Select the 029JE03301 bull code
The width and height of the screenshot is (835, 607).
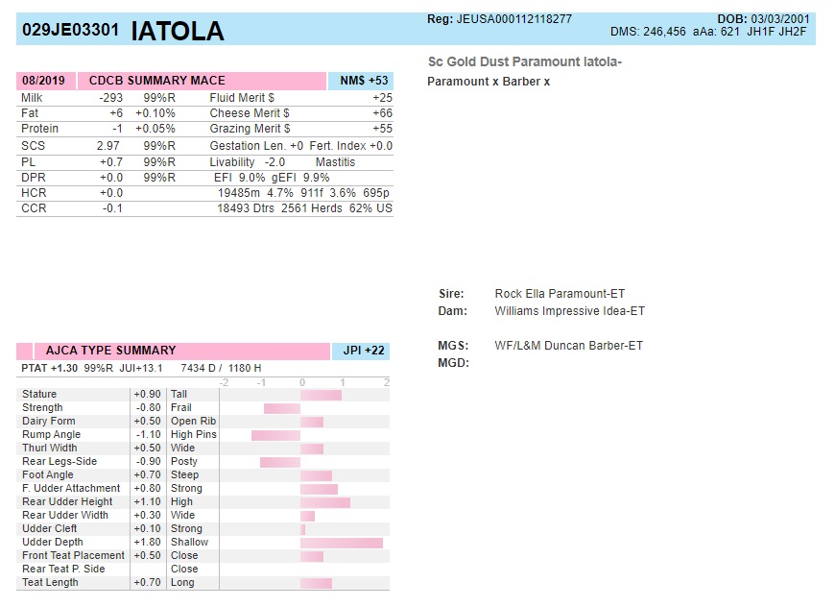point(70,31)
